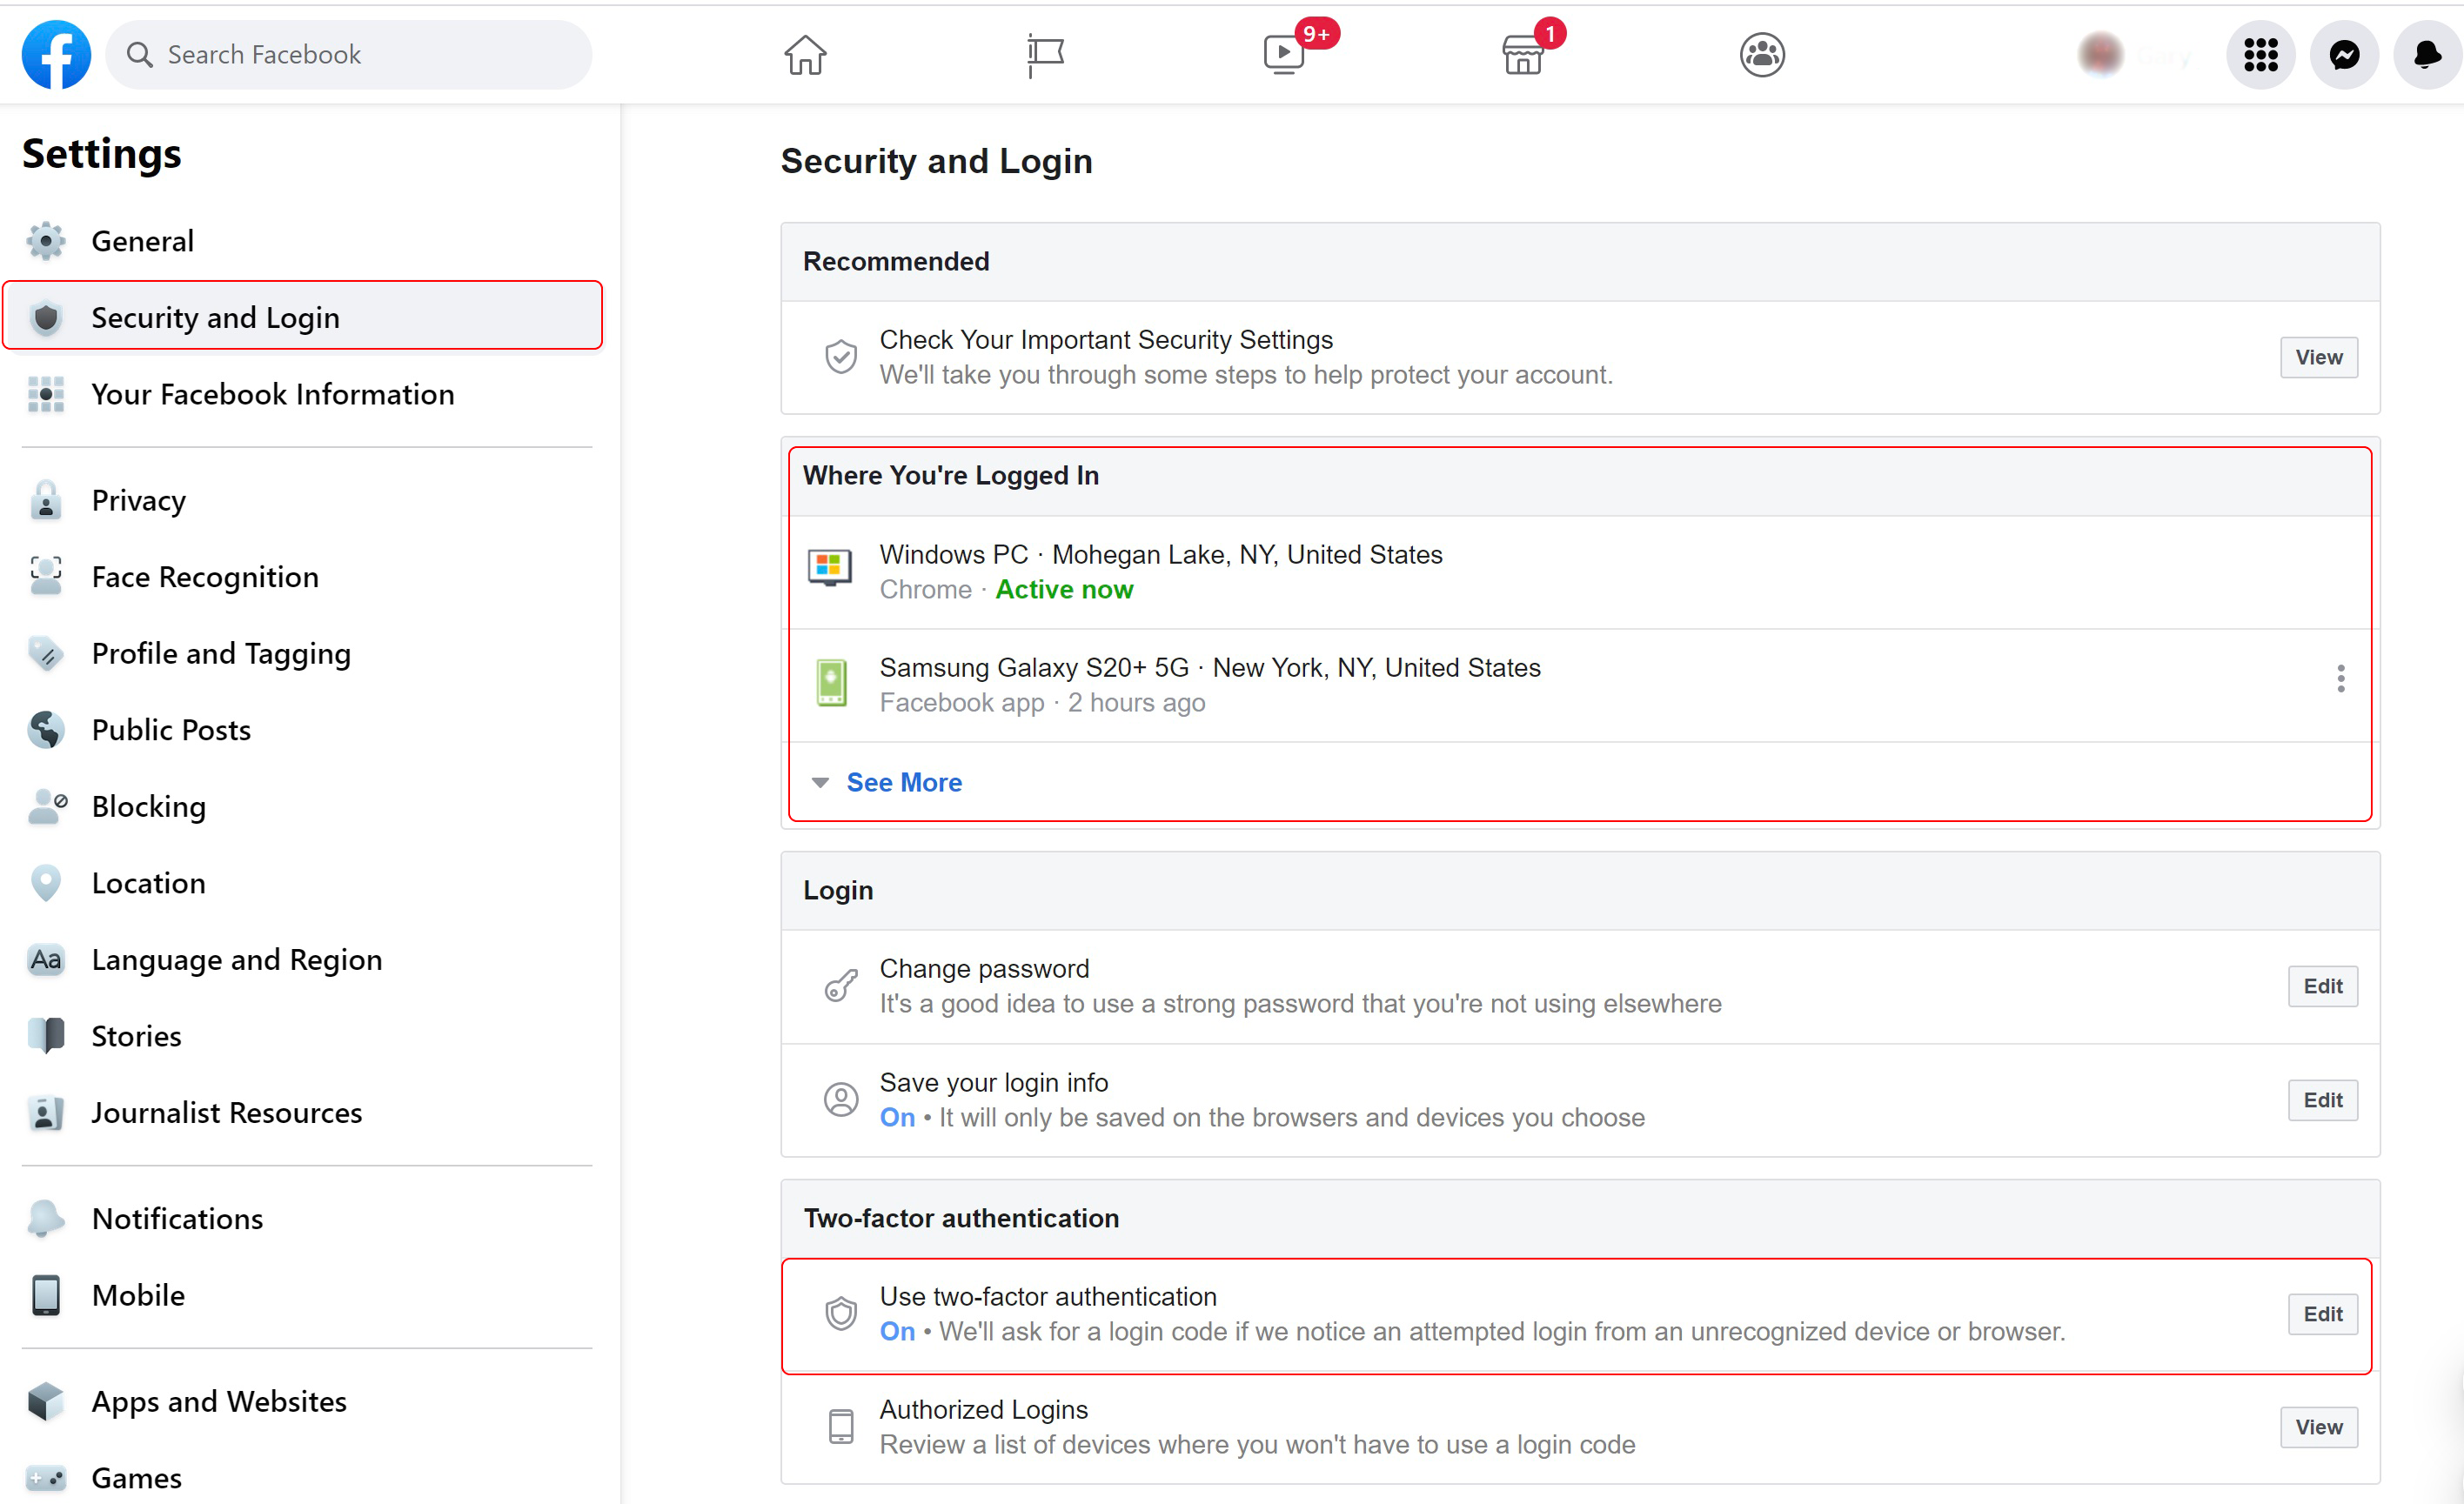
Task: Click View for Authorized Logins
Action: click(2318, 1427)
